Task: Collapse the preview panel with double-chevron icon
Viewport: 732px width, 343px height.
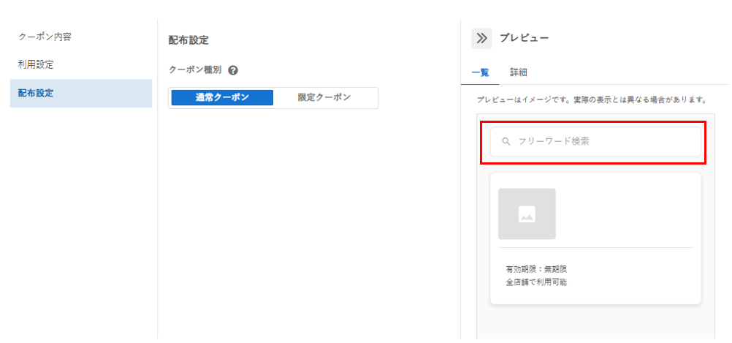Action: coord(481,38)
